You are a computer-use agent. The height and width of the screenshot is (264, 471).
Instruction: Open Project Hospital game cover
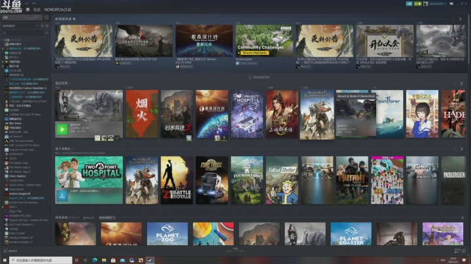[x=247, y=114]
